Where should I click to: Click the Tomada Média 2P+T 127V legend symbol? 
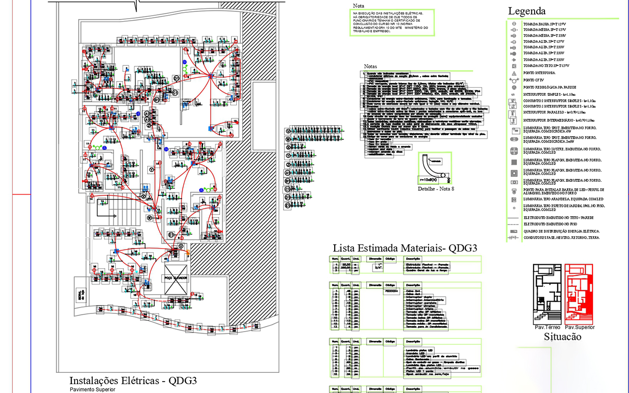514,30
